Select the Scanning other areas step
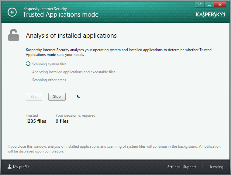This screenshot has width=231, height=175. [x=49, y=80]
